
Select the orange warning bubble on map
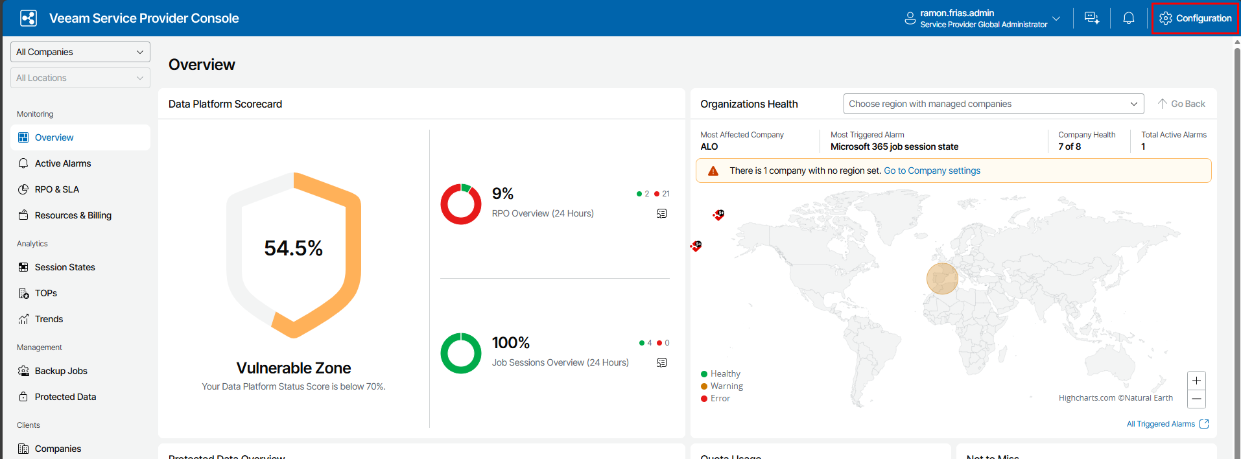coord(942,279)
